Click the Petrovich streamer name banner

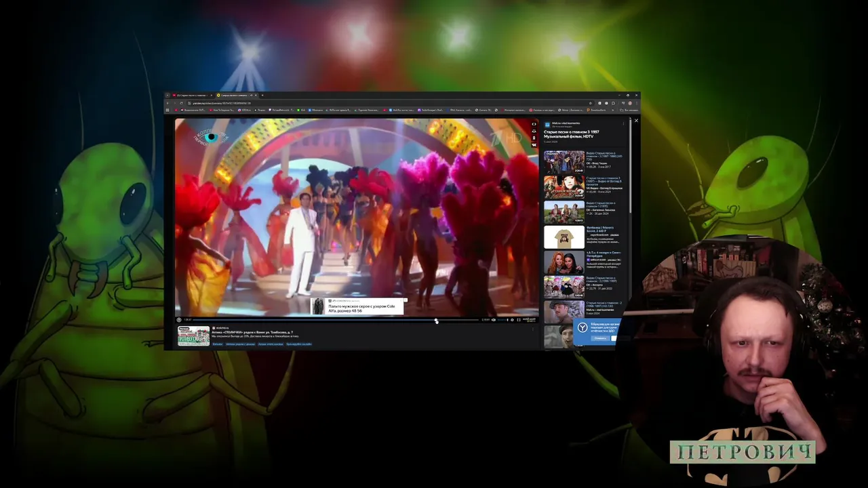[743, 452]
